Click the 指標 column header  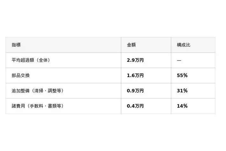pyautogui.click(x=16, y=45)
